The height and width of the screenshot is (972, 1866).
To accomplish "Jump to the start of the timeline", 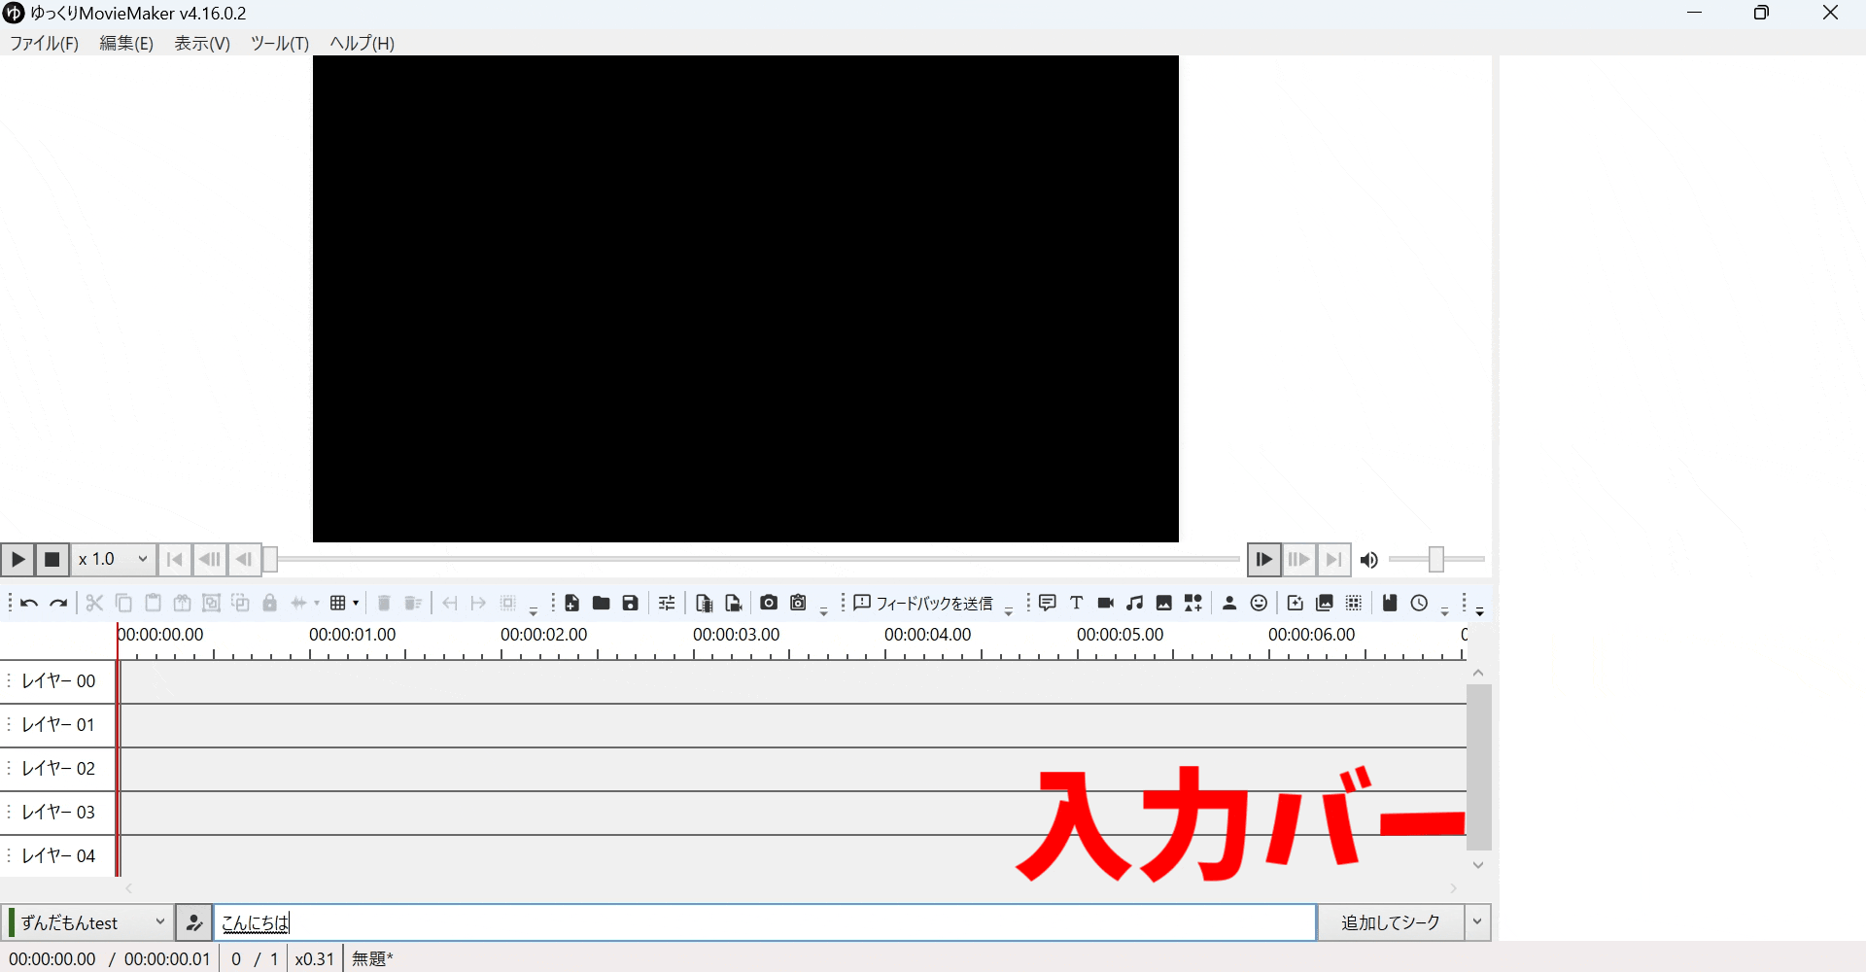I will tap(175, 560).
